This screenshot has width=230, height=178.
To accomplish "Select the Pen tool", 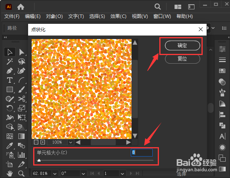I will tap(10, 71).
